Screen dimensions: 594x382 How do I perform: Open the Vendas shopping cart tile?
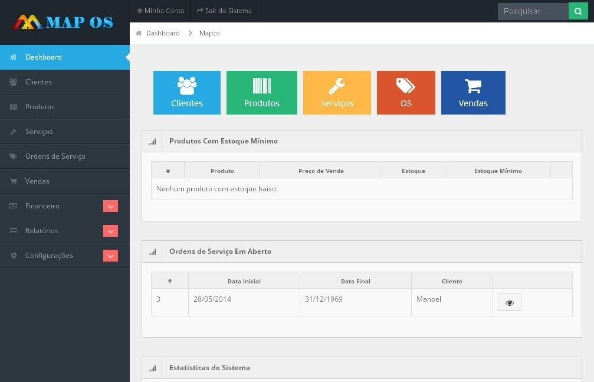click(473, 93)
